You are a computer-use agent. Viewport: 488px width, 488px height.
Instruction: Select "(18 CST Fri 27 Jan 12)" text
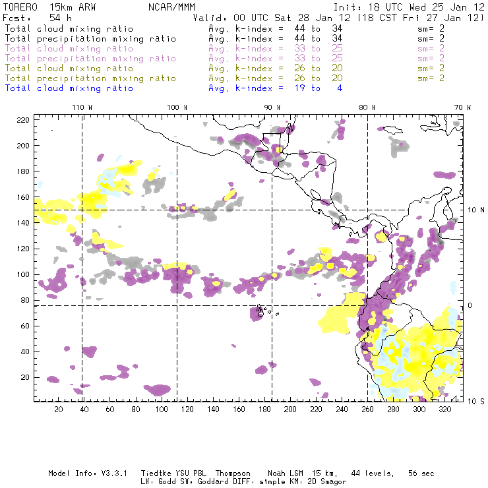pos(421,18)
